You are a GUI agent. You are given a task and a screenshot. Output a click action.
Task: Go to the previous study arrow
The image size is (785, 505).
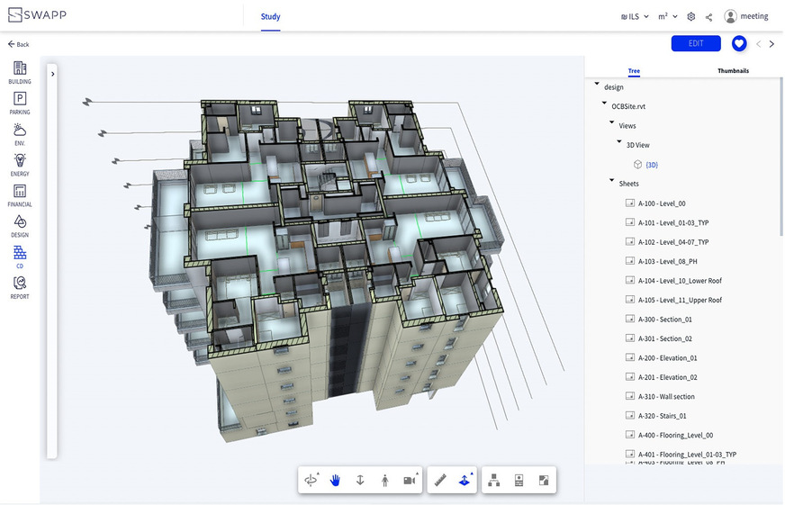click(759, 44)
